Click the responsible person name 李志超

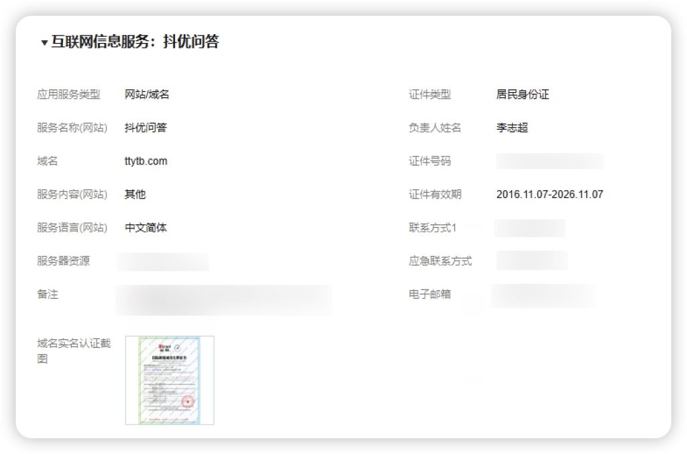pos(512,128)
